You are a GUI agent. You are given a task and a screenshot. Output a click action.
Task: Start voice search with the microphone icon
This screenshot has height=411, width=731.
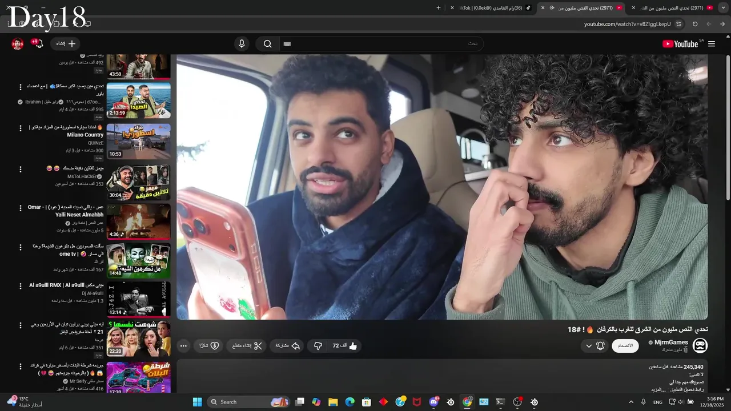click(x=242, y=44)
